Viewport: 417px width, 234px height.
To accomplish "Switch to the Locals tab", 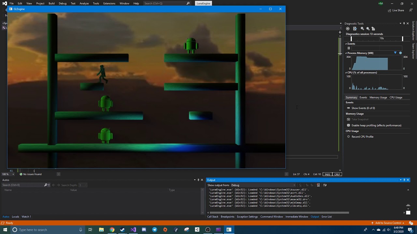I will [x=16, y=217].
